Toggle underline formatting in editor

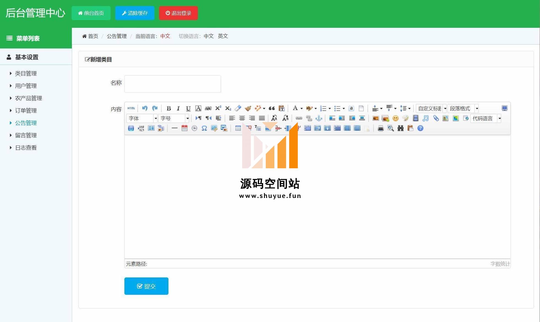tap(188, 108)
